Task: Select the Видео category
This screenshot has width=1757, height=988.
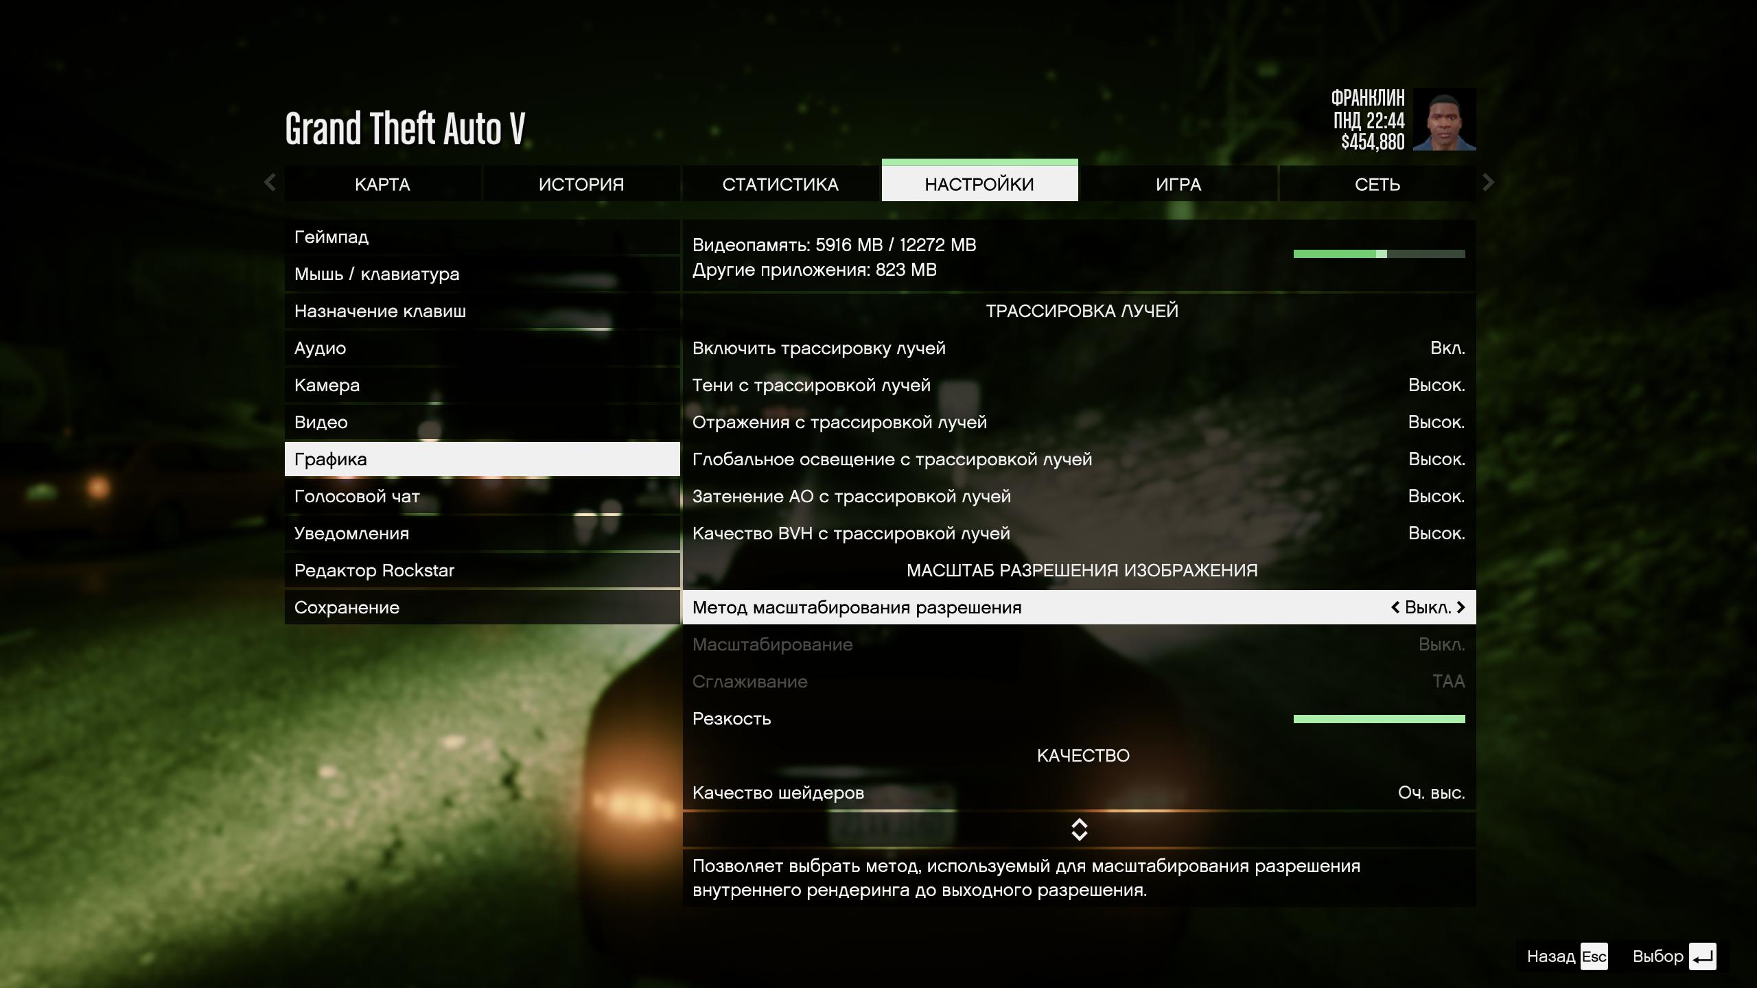Action: [x=482, y=422]
